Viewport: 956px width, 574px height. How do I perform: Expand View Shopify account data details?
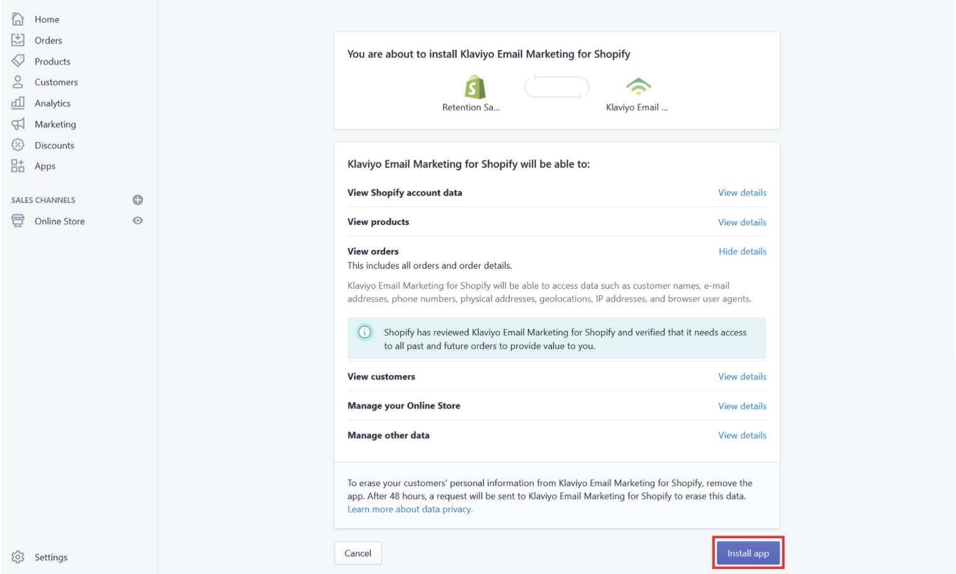742,193
